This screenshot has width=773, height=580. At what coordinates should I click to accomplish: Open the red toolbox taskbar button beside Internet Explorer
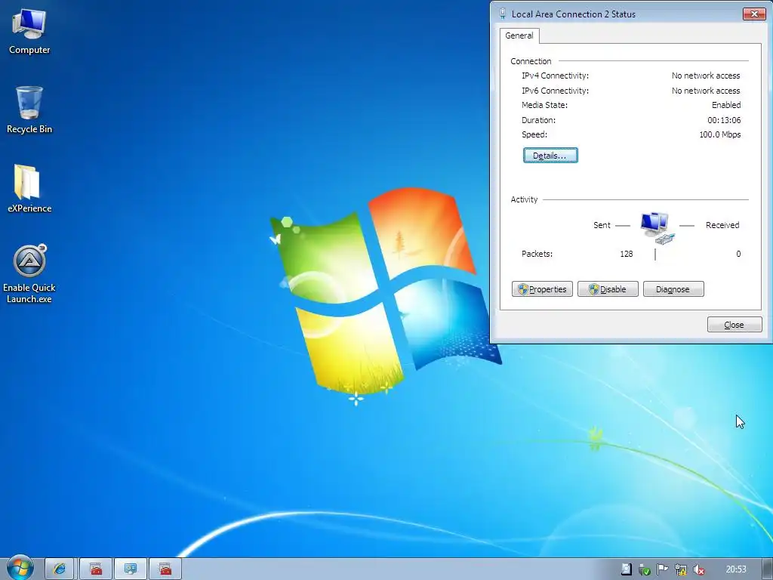click(96, 569)
